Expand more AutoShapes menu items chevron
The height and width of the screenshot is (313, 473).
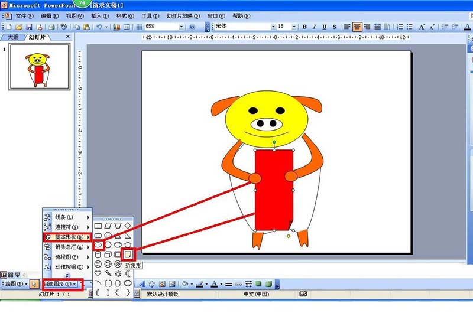[67, 275]
